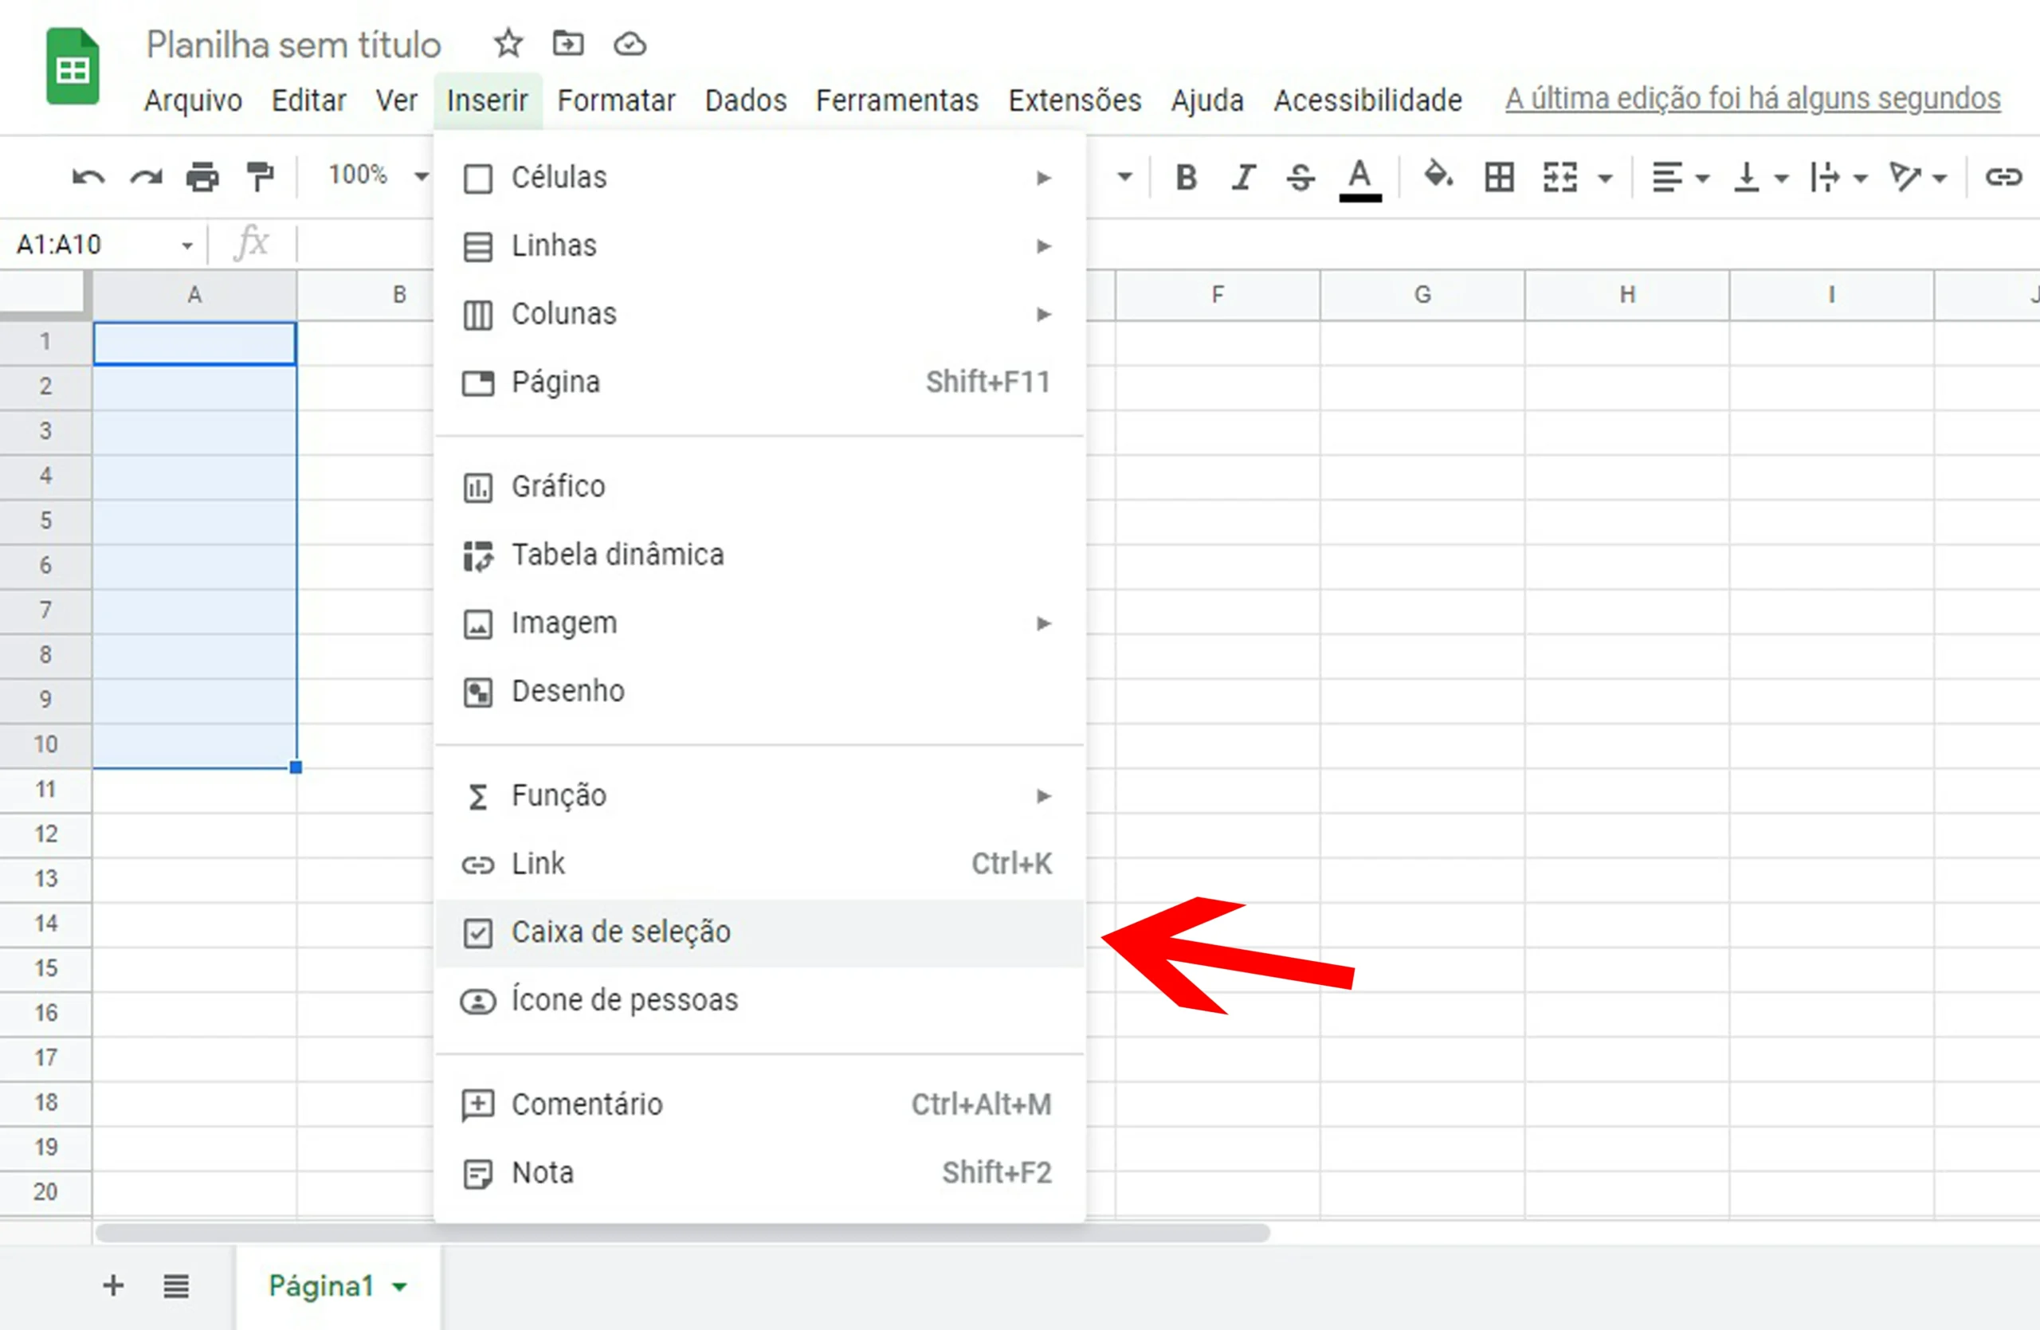Select column G header

coord(1422,296)
